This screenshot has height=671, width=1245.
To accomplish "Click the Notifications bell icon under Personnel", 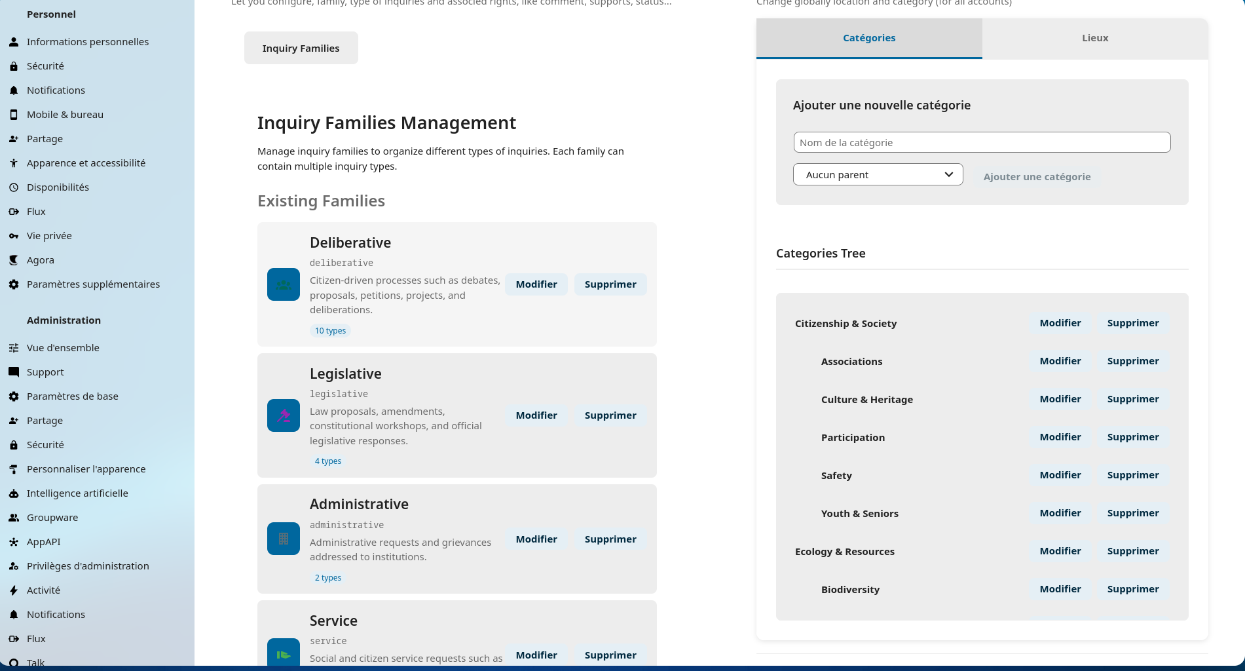I will pos(14,90).
